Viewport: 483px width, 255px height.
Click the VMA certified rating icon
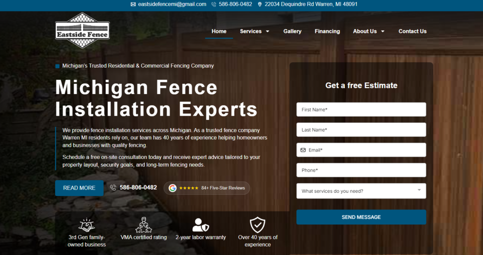coord(143,225)
